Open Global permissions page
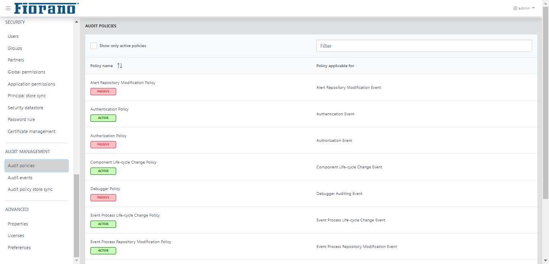549x264 pixels. tap(27, 72)
